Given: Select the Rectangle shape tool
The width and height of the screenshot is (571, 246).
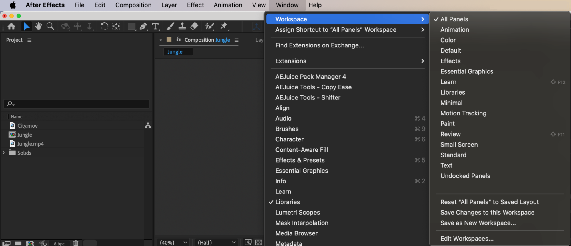Looking at the screenshot, I should (131, 27).
